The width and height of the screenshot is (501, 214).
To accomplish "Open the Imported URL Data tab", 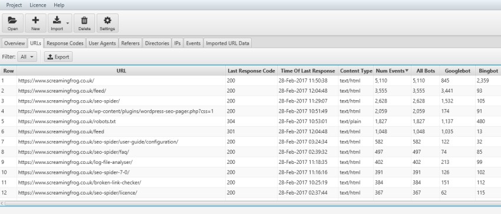I will pos(228,43).
